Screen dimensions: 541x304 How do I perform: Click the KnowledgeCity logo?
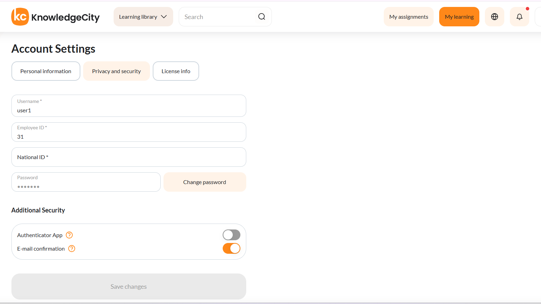coord(55,17)
